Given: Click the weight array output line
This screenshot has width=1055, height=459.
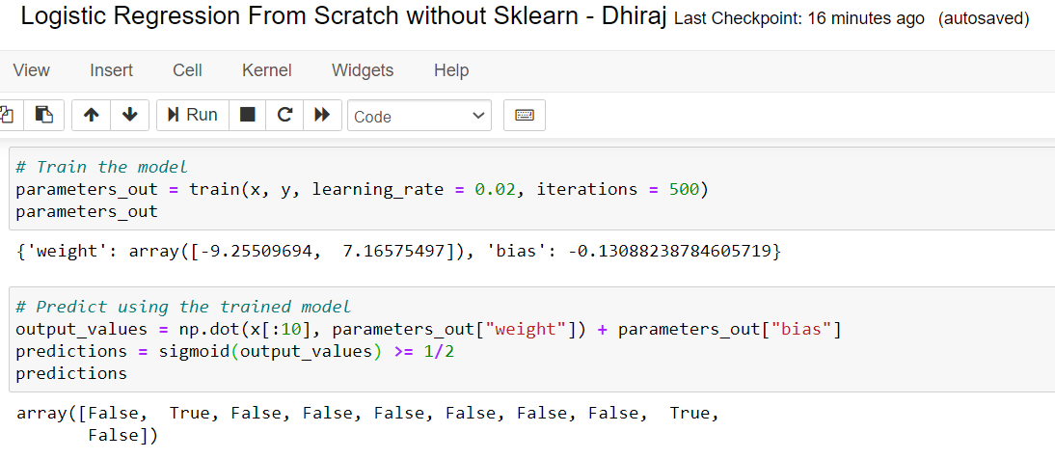Looking at the screenshot, I should (x=398, y=253).
